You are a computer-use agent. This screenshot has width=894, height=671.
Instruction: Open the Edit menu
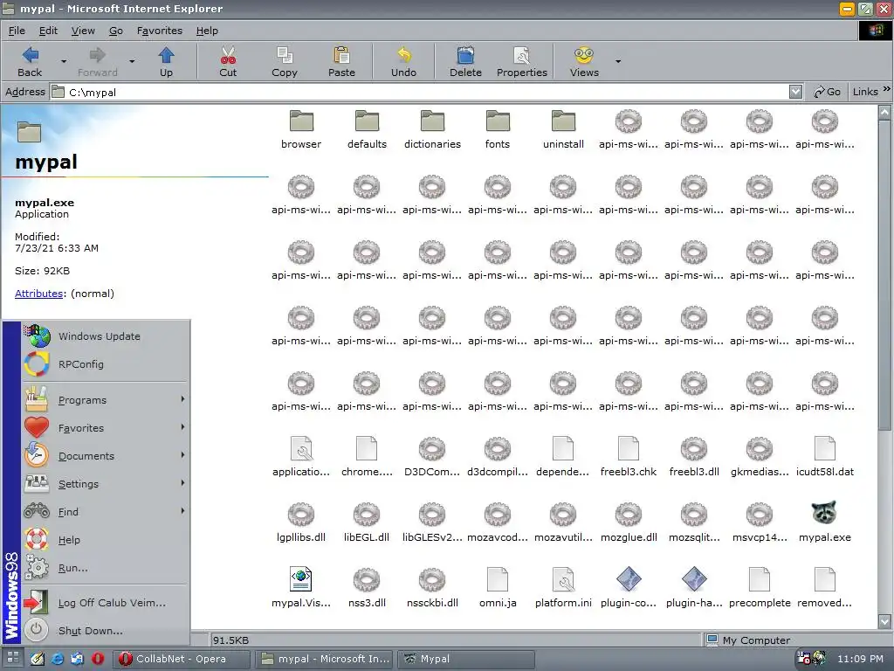click(48, 31)
